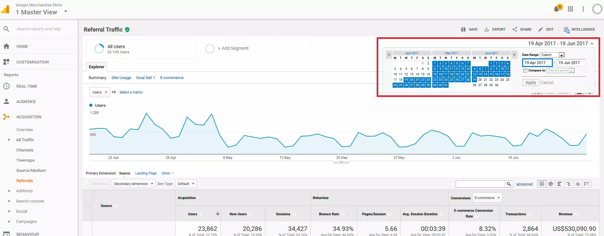This screenshot has width=604, height=236.
Task: Tick the Source column select-all checkbox
Action: (88, 206)
